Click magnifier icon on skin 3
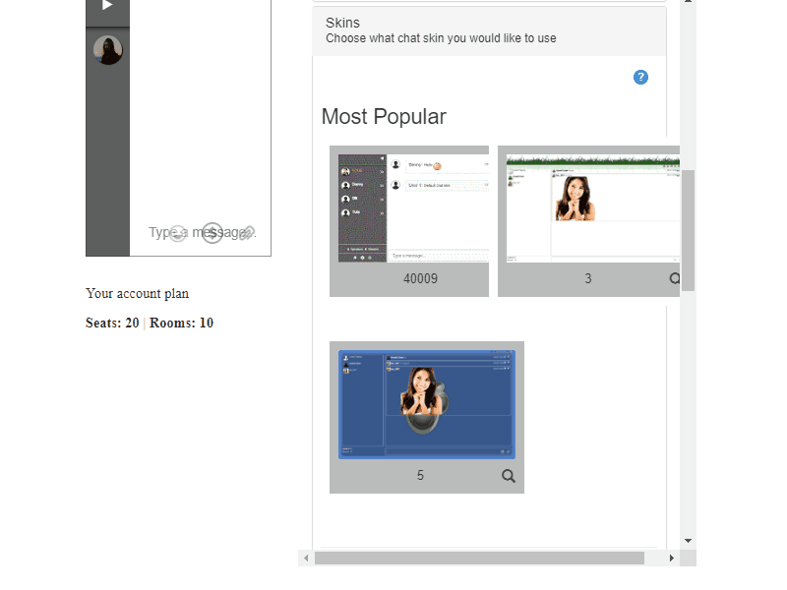Screen dimensions: 787x590 tap(675, 279)
